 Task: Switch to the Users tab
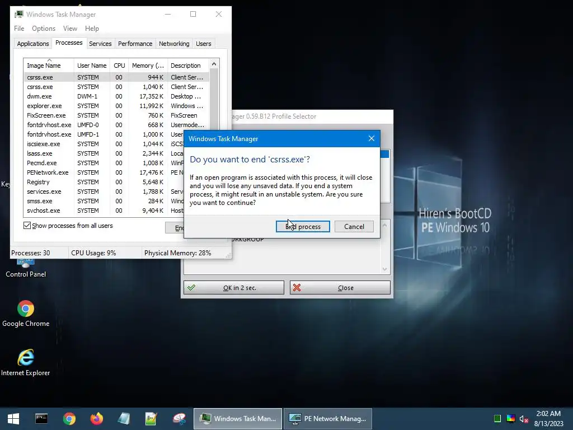204,44
